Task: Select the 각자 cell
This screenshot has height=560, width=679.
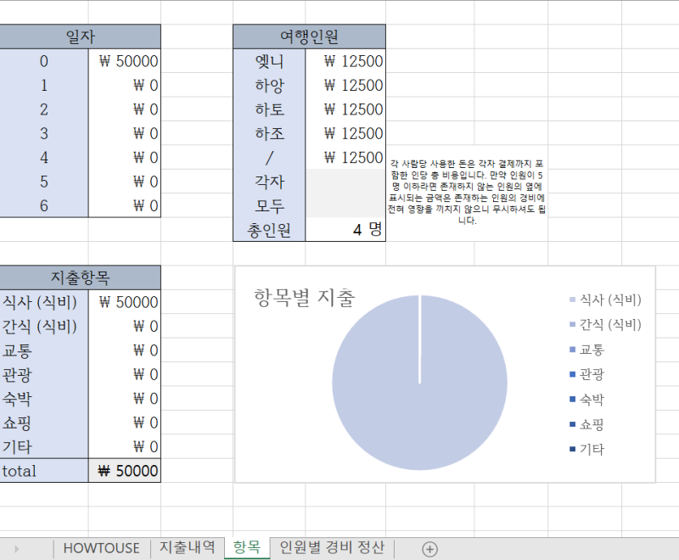Action: 269,182
